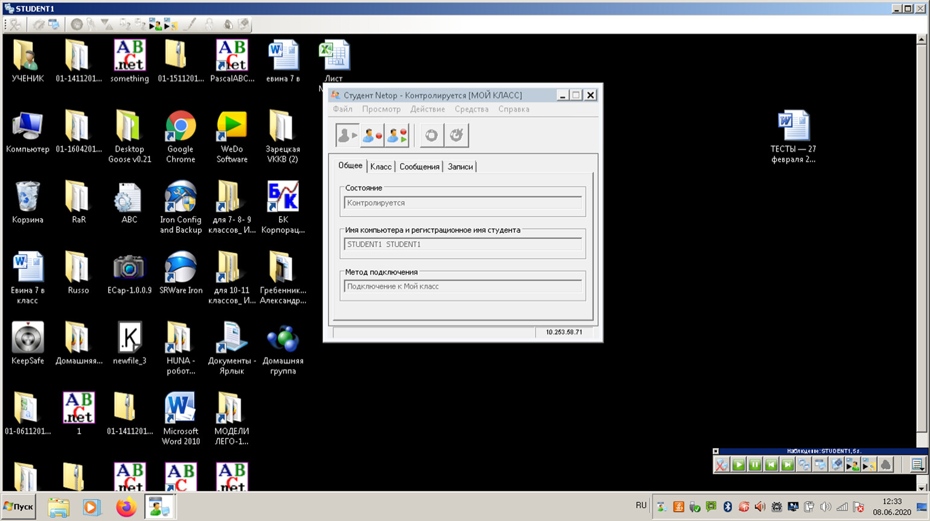This screenshot has width=930, height=521.
Task: Select the Записи tab
Action: [460, 167]
